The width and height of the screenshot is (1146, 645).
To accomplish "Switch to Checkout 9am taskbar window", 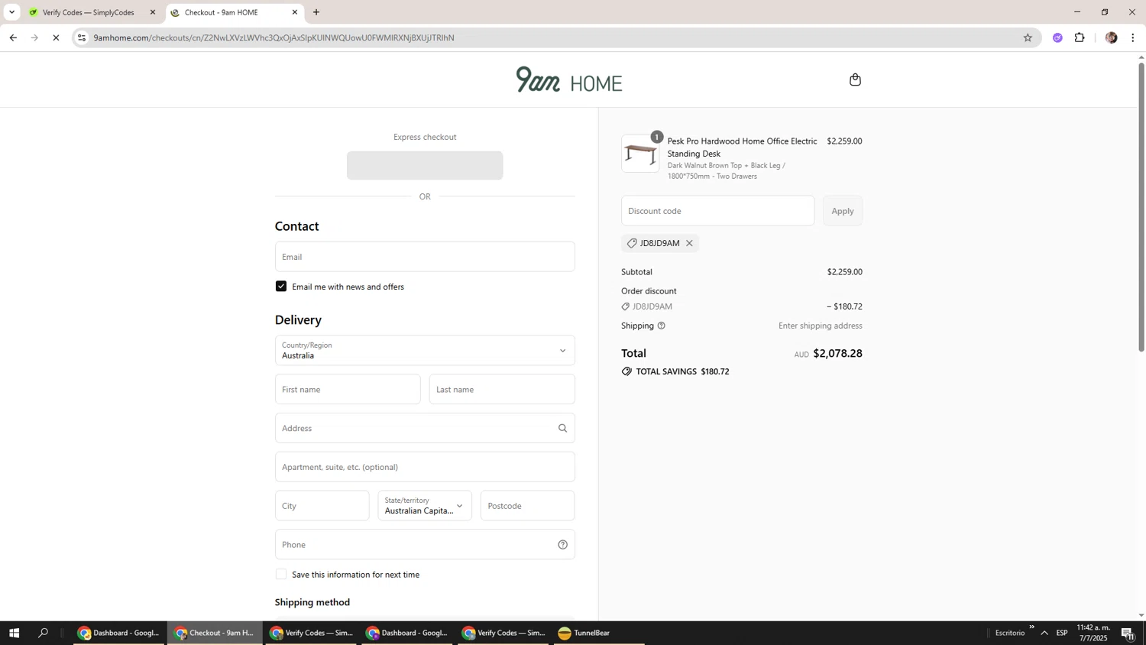I will click(215, 633).
